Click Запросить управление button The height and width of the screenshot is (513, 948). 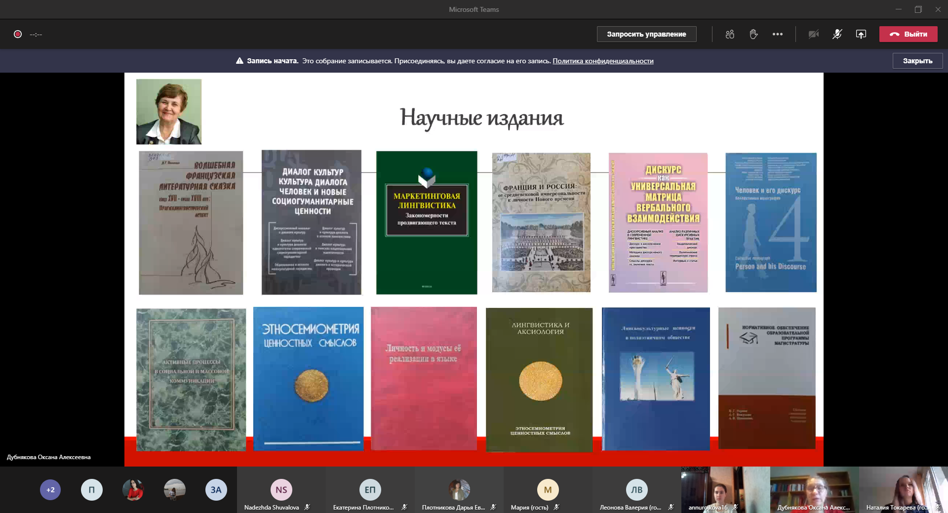tap(646, 34)
